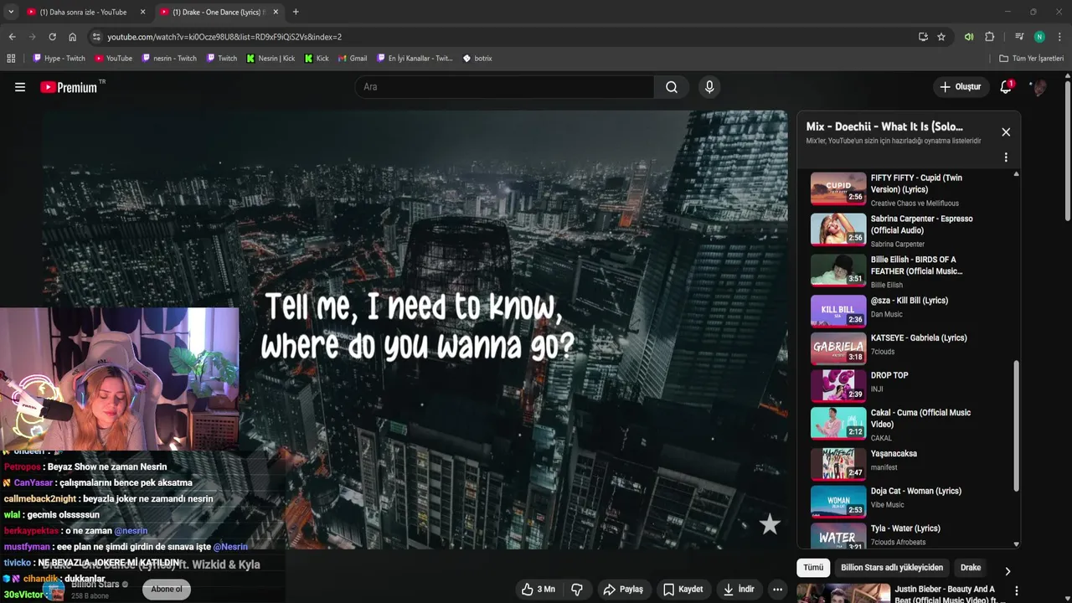This screenshot has height=603, width=1072.
Task: Click the address bar URL
Action: 224,37
